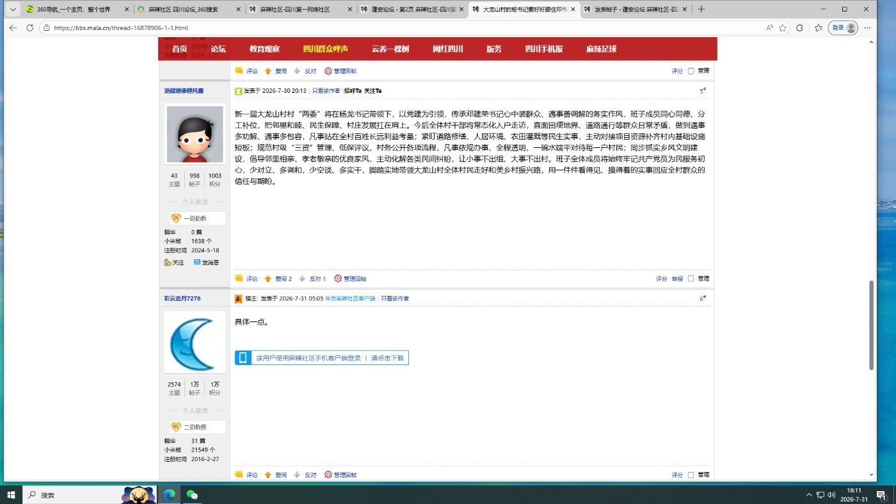
Task: Open the read aloud icon in the address bar
Action: point(769,28)
